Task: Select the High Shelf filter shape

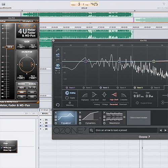Action: coord(114,95)
